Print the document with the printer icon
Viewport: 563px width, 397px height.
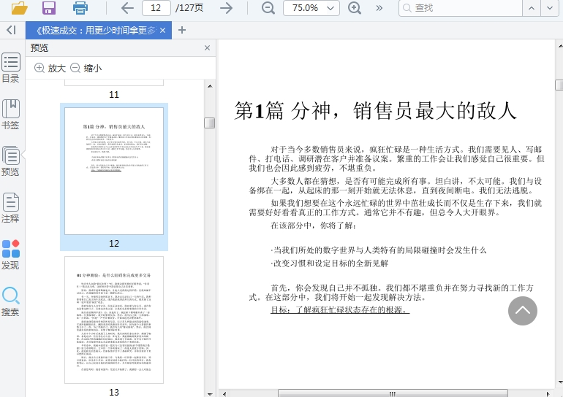(80, 7)
